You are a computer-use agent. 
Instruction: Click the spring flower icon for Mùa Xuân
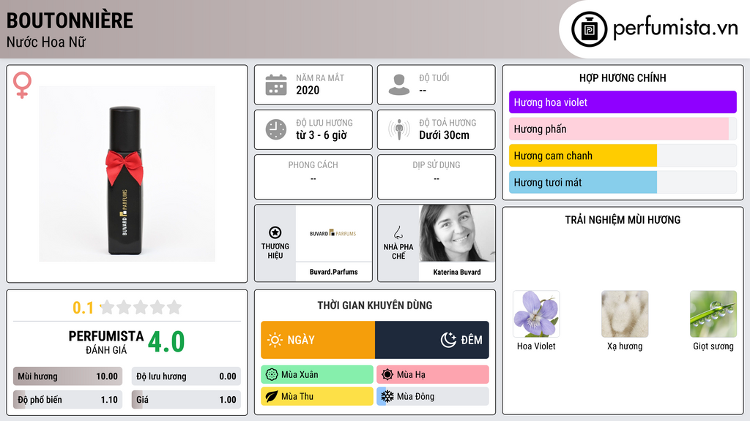(x=272, y=375)
